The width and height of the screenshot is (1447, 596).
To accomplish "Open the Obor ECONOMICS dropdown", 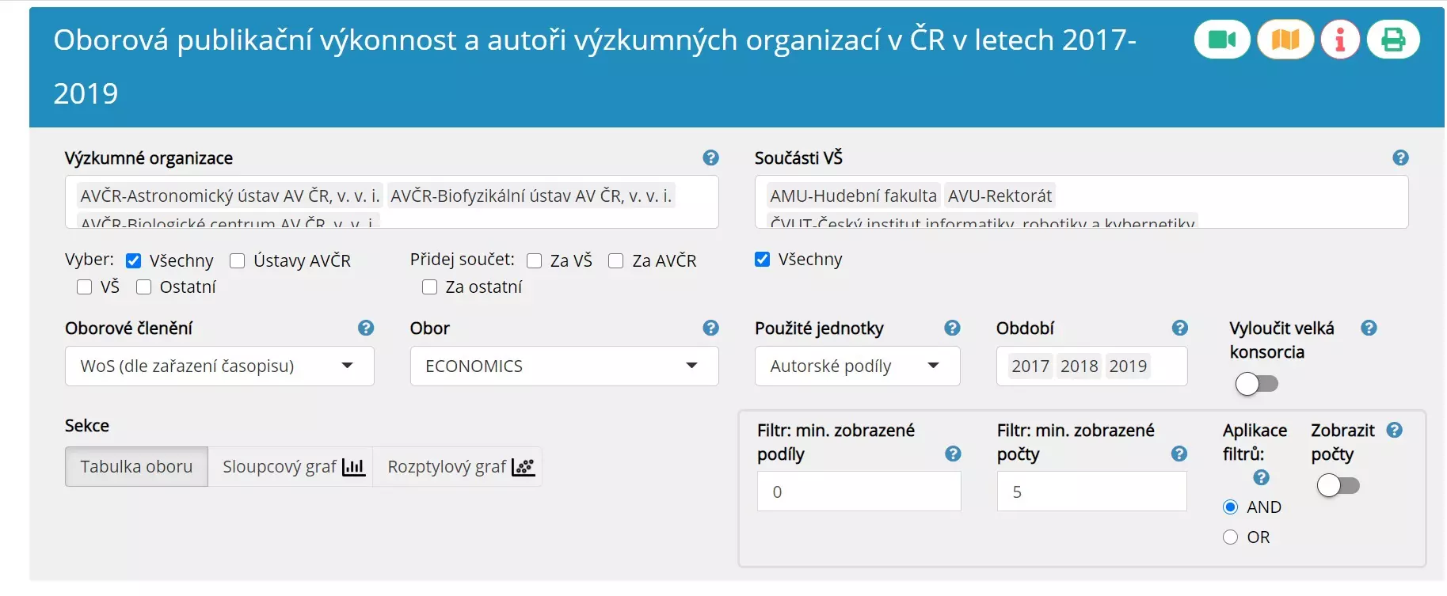I will coord(564,366).
